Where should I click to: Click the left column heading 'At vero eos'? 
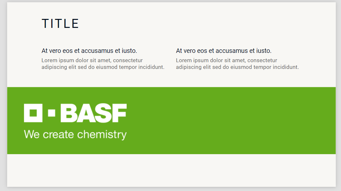point(89,51)
